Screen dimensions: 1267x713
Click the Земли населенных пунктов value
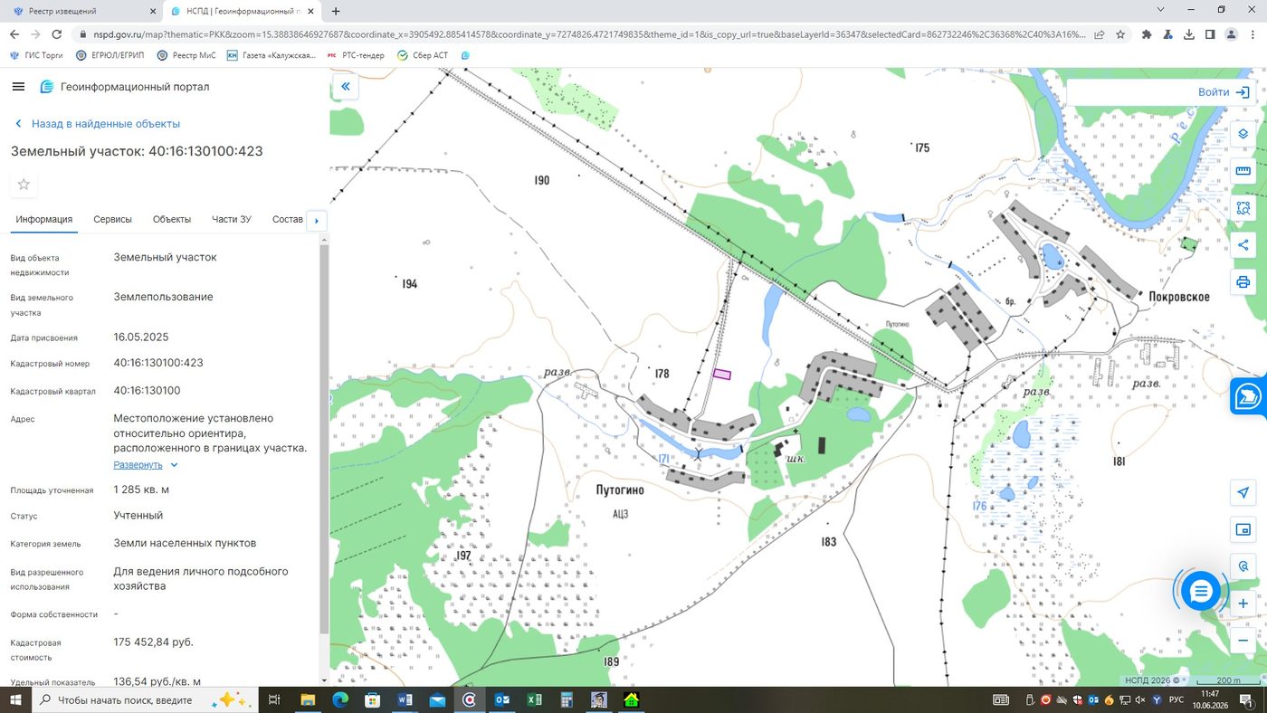(185, 543)
